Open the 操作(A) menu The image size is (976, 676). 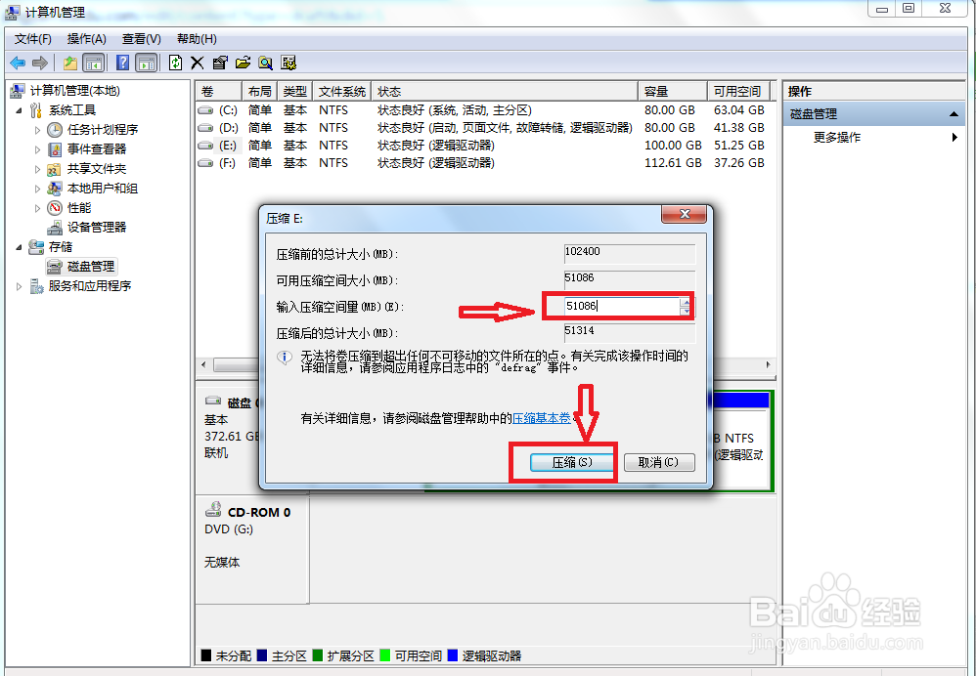click(x=86, y=38)
